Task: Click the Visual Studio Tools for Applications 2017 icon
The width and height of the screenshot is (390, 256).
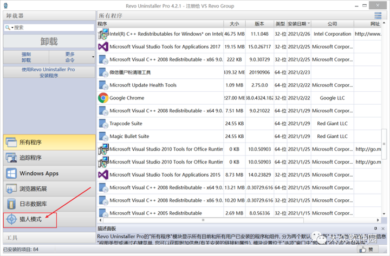Action: [x=103, y=46]
